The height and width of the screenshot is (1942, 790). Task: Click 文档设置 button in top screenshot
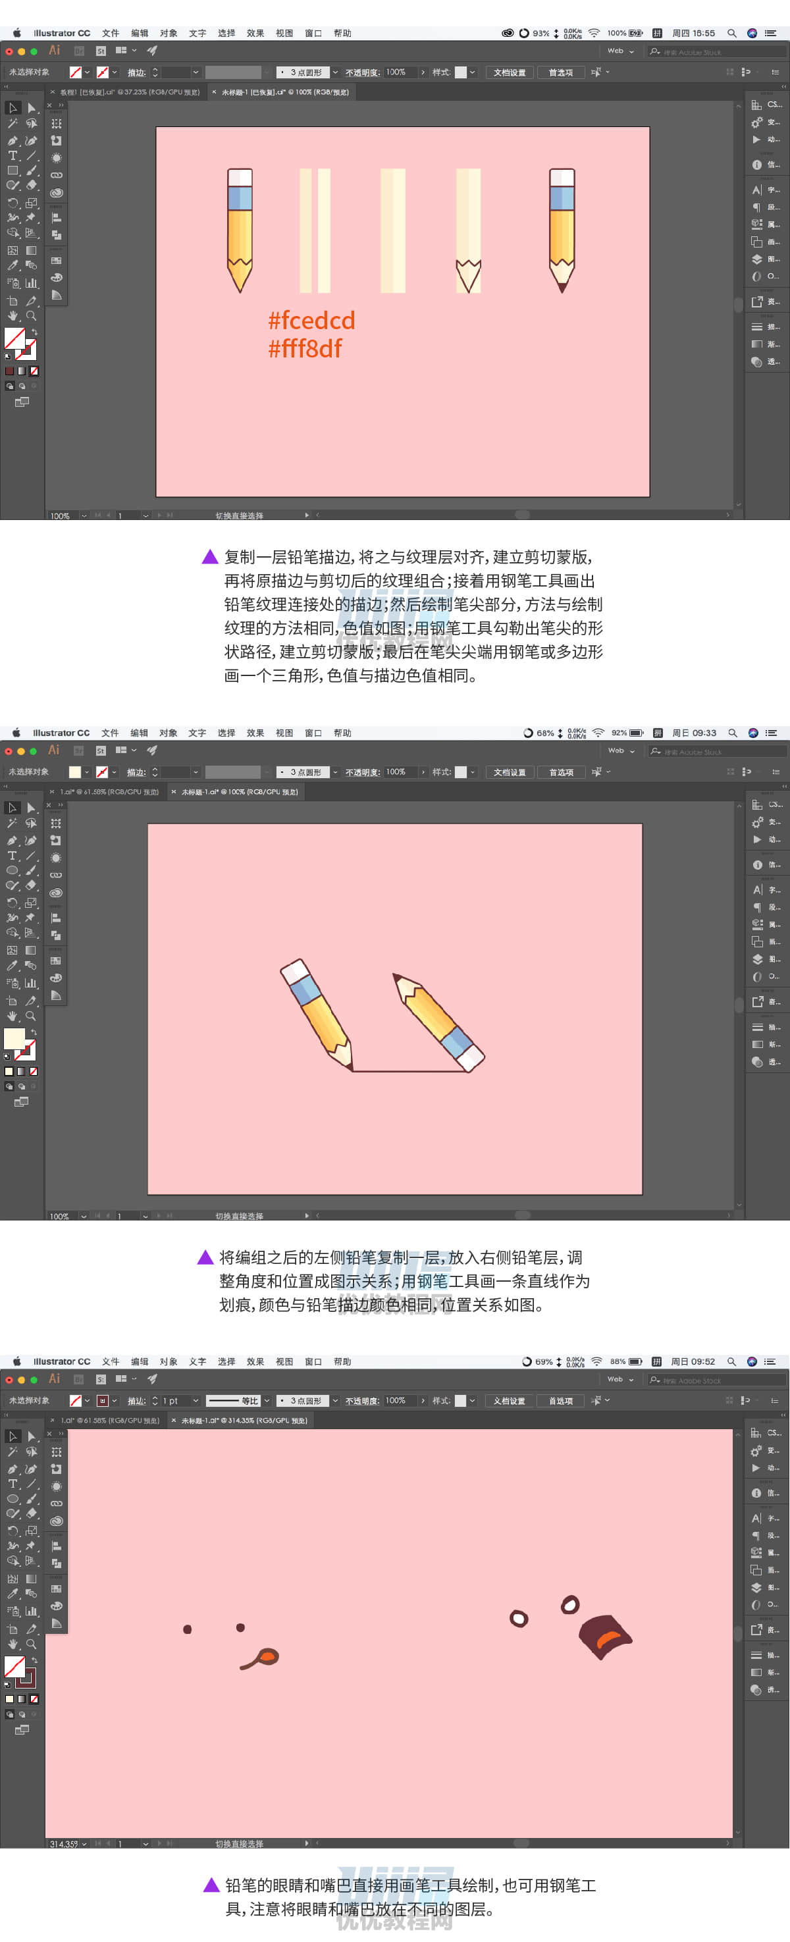coord(510,72)
